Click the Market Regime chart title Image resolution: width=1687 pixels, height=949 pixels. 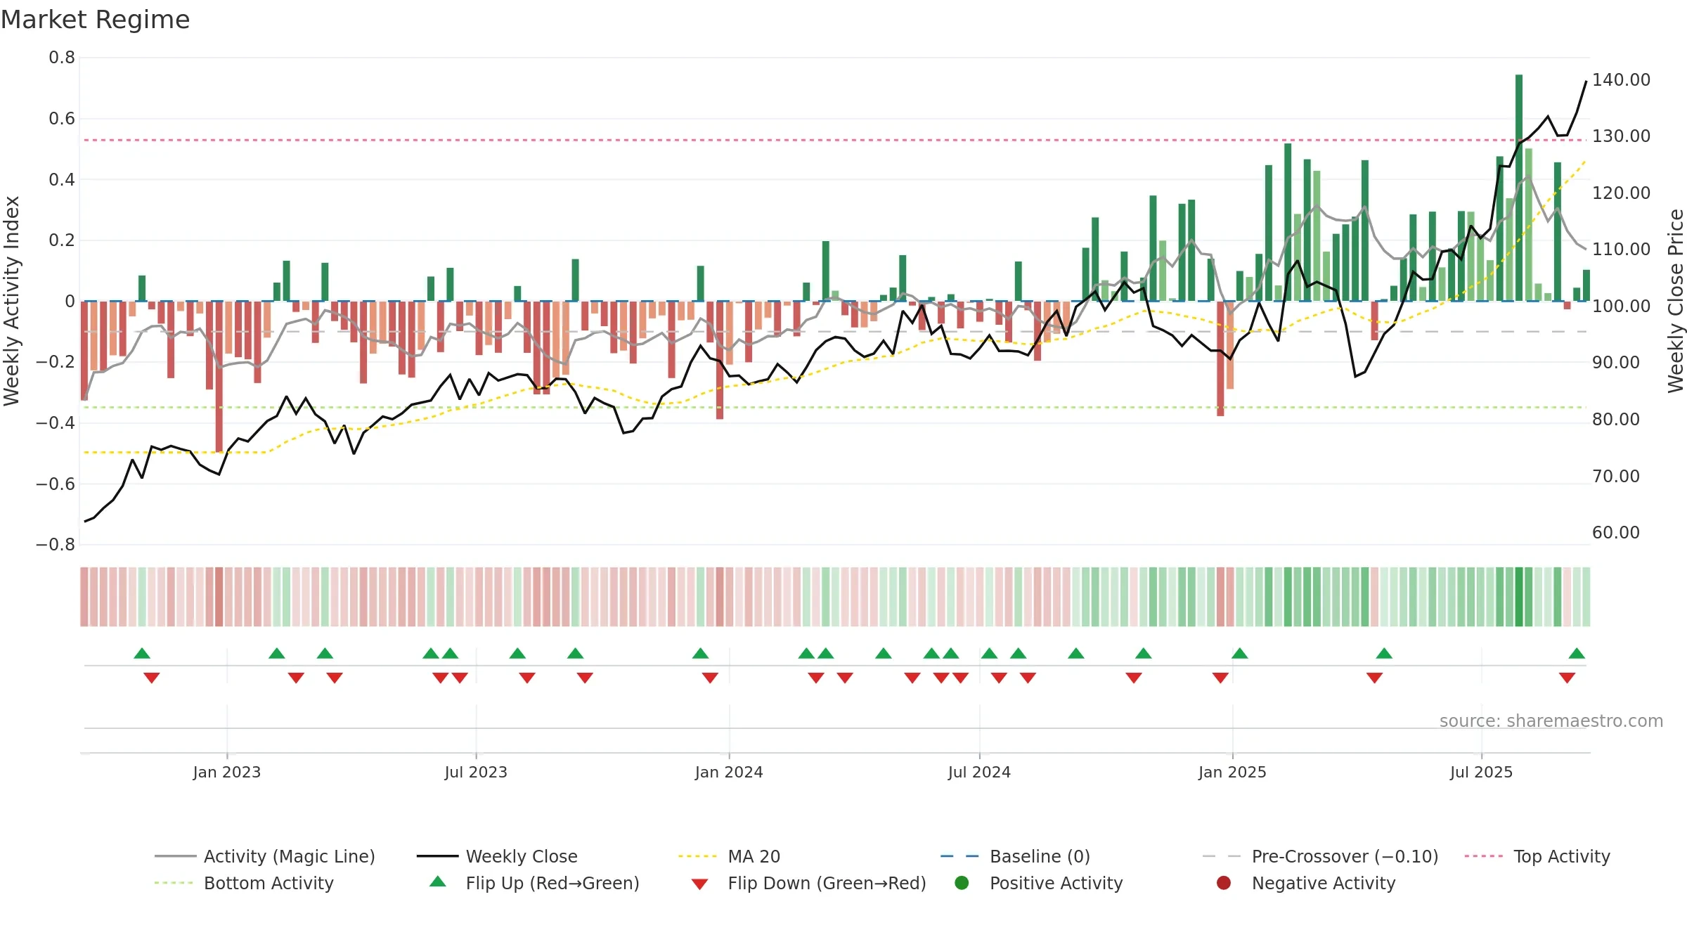(x=95, y=20)
